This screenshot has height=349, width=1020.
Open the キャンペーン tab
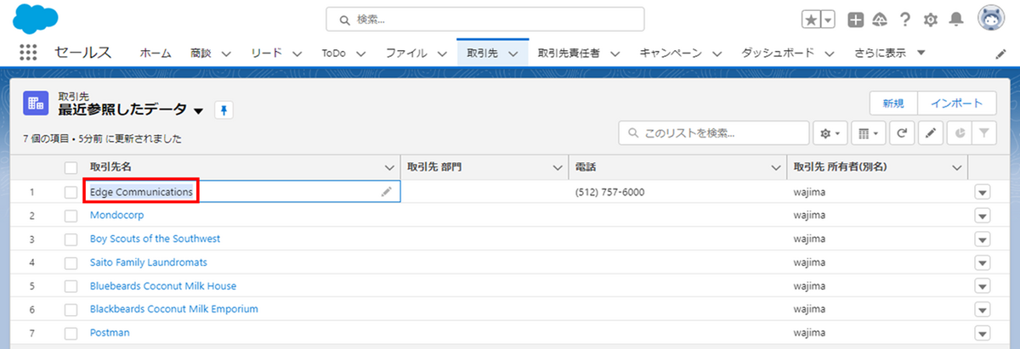tap(671, 53)
